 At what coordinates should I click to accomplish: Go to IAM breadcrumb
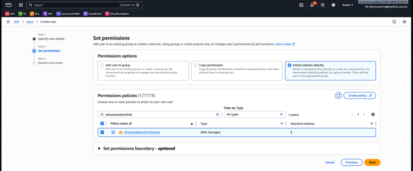[16, 22]
